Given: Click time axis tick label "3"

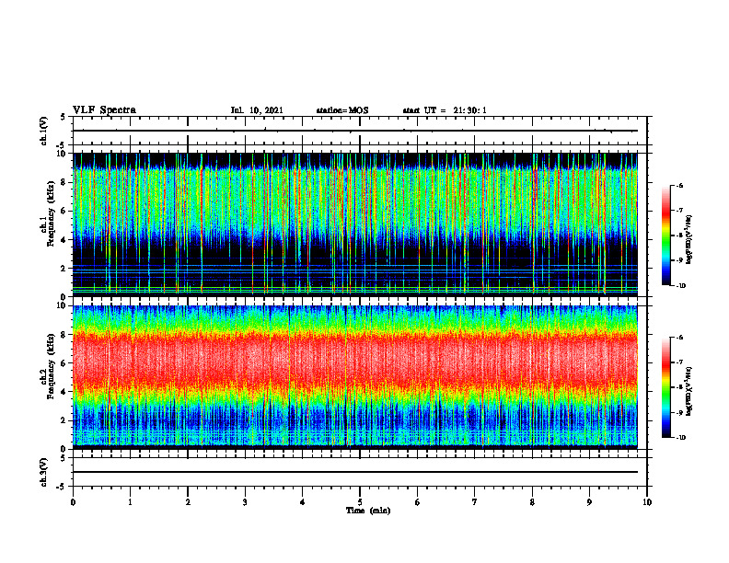Looking at the screenshot, I should tap(245, 502).
